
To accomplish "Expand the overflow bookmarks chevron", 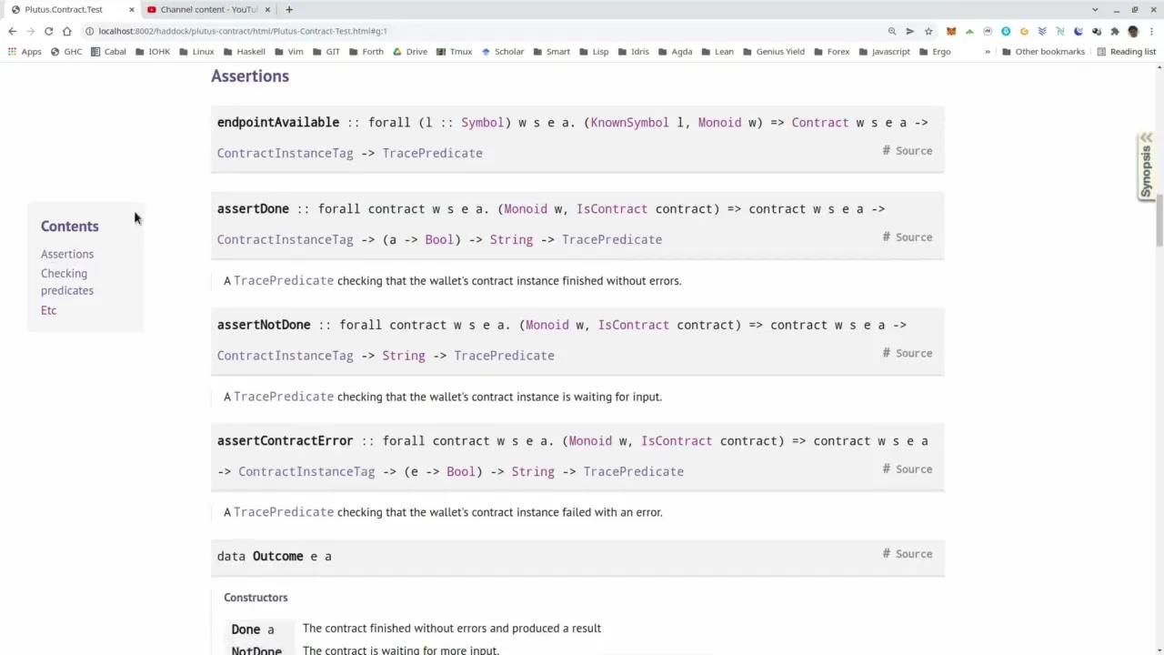I will click(988, 52).
